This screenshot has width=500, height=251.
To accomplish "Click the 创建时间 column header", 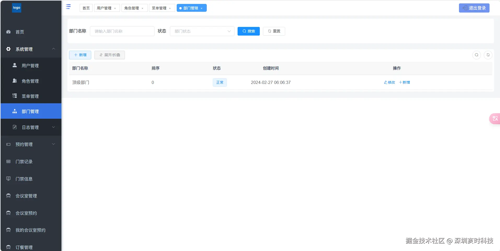I will (x=271, y=68).
